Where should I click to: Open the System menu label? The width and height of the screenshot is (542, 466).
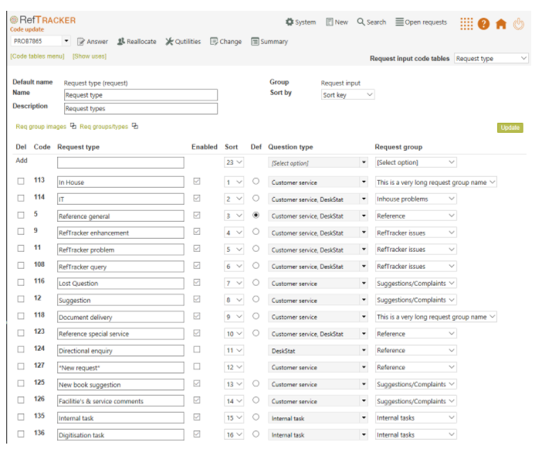(x=305, y=22)
